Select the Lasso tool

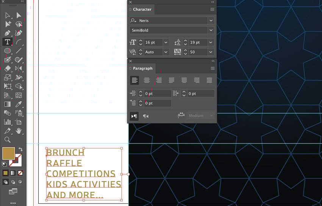point(19,24)
